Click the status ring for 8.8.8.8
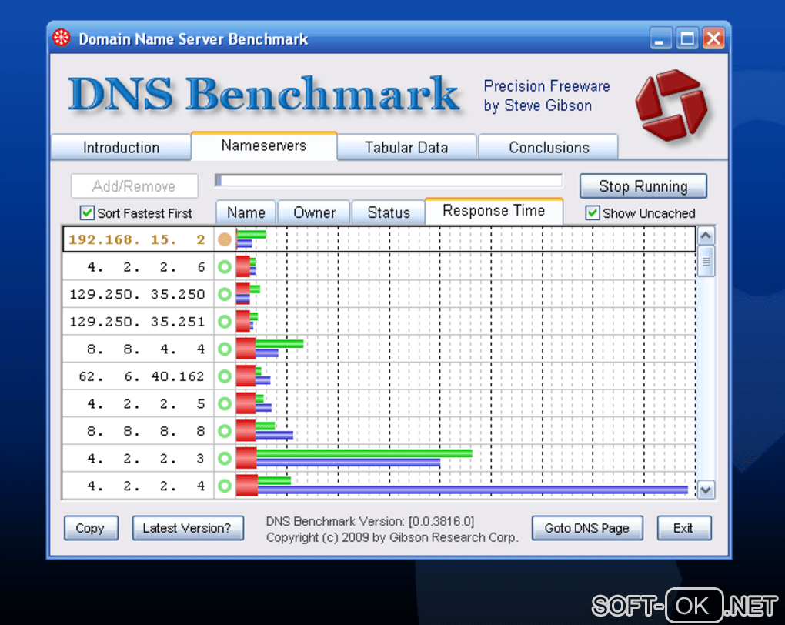785x625 pixels. click(225, 431)
